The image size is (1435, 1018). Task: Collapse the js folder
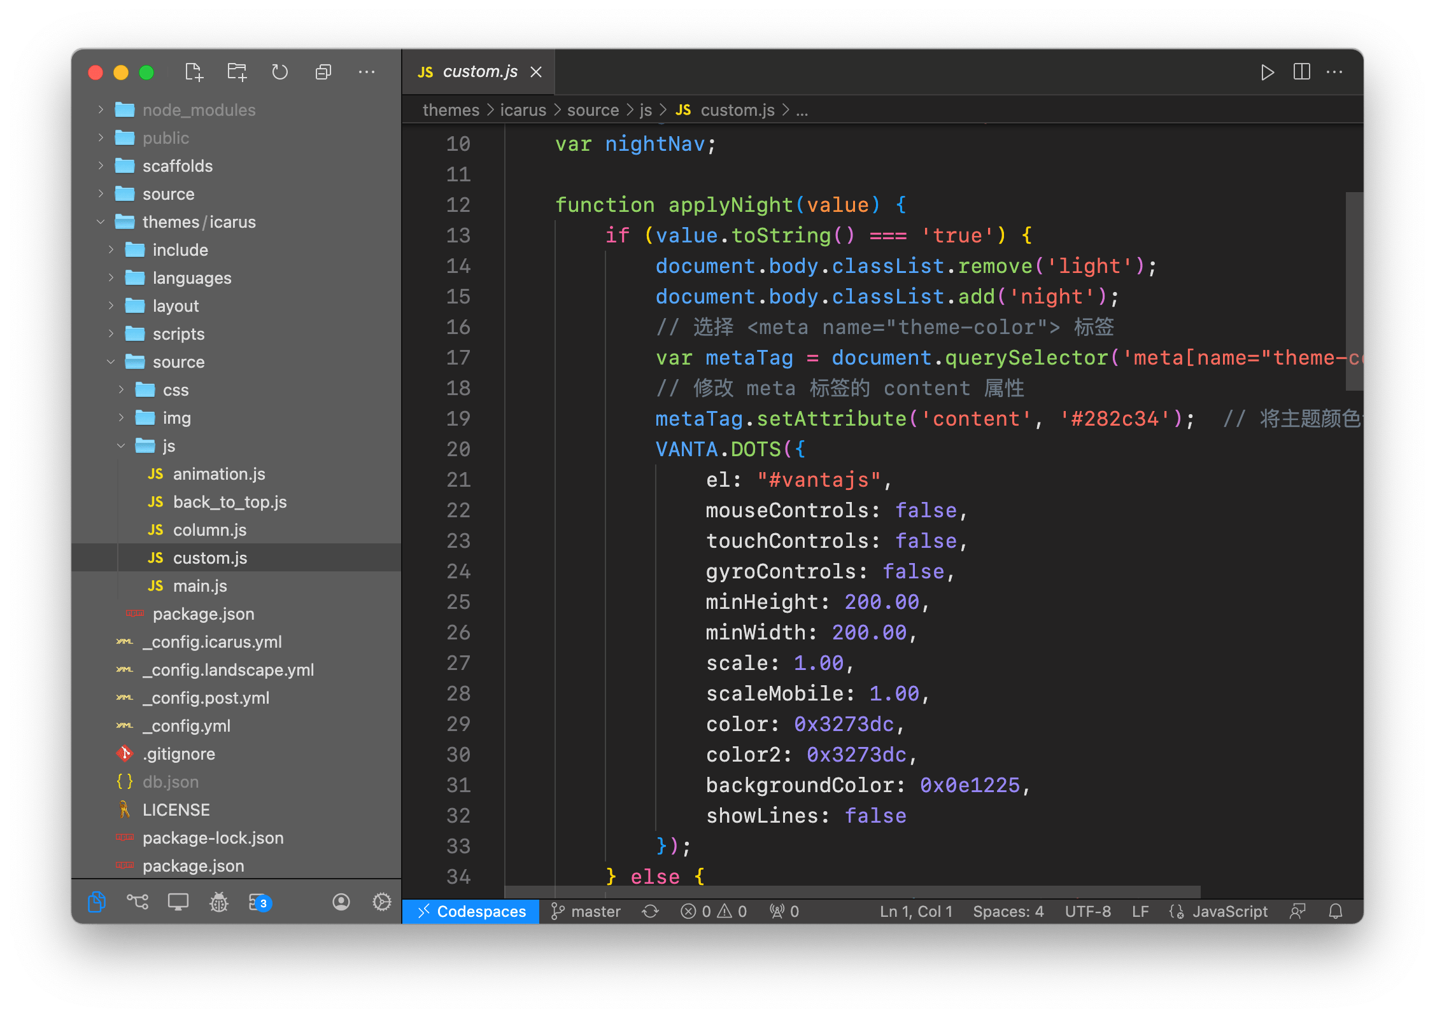click(x=236, y=446)
